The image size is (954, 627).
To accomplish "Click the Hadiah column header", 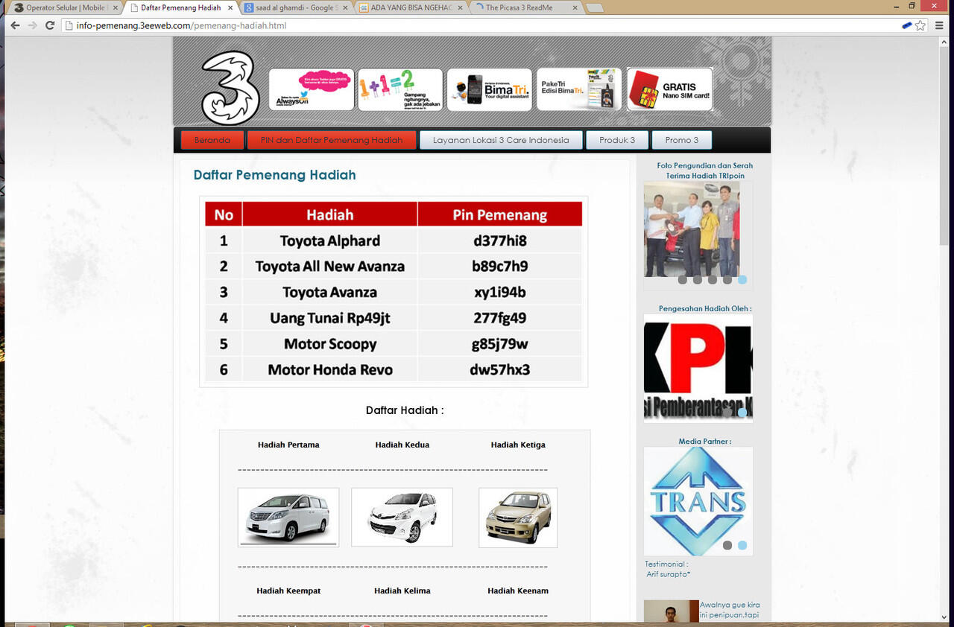I will [x=330, y=214].
